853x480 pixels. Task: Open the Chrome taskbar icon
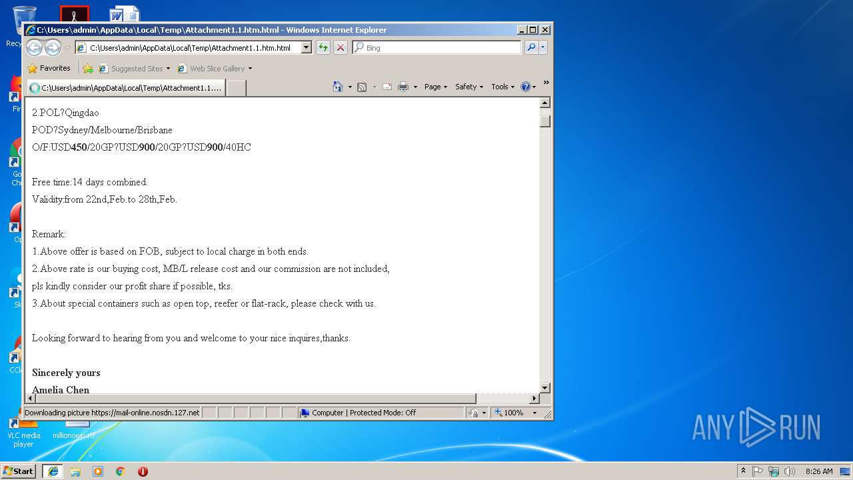121,471
